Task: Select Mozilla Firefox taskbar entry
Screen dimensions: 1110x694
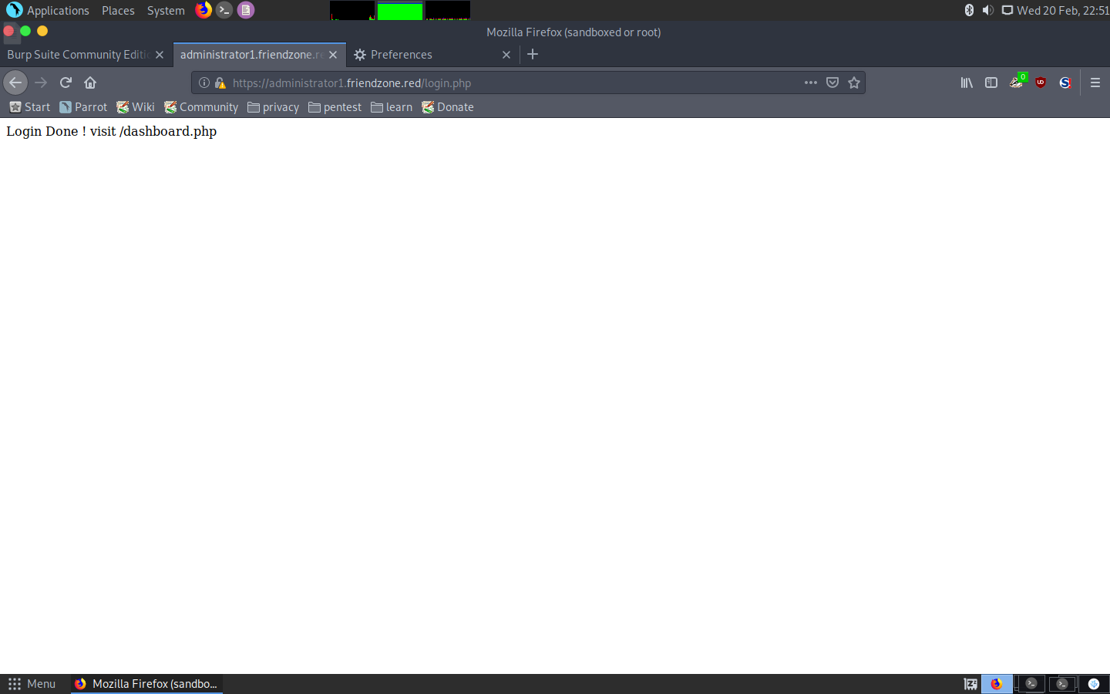Action: 146,684
